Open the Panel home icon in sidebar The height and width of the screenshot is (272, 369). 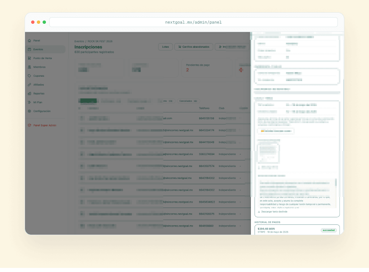tap(30, 41)
